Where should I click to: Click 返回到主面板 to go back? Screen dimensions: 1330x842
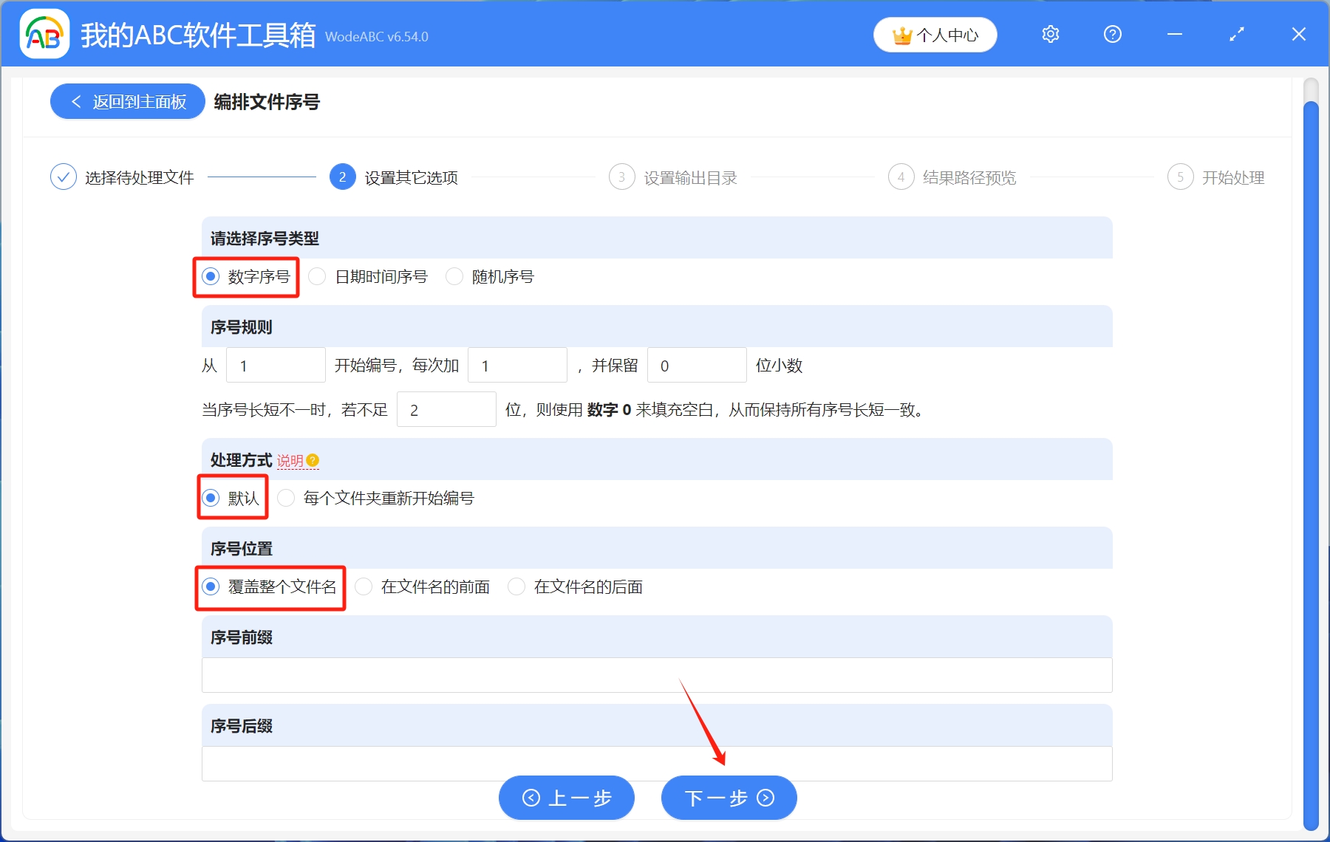(x=126, y=101)
